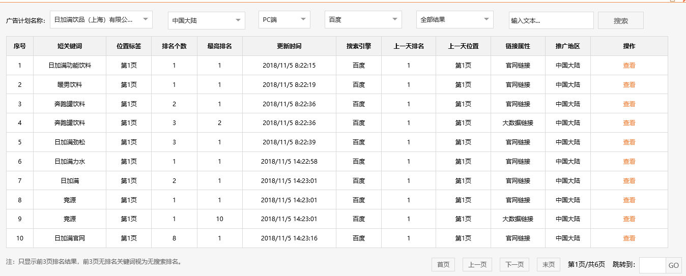Viewport: 686px width, 276px height.
Task: Go to first page with 首页
Action: (443, 264)
